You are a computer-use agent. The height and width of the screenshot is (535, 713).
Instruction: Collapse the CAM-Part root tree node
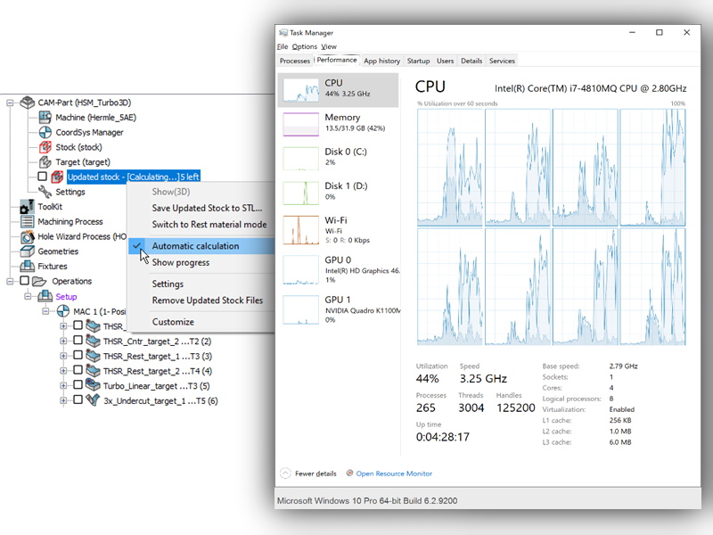tap(11, 103)
